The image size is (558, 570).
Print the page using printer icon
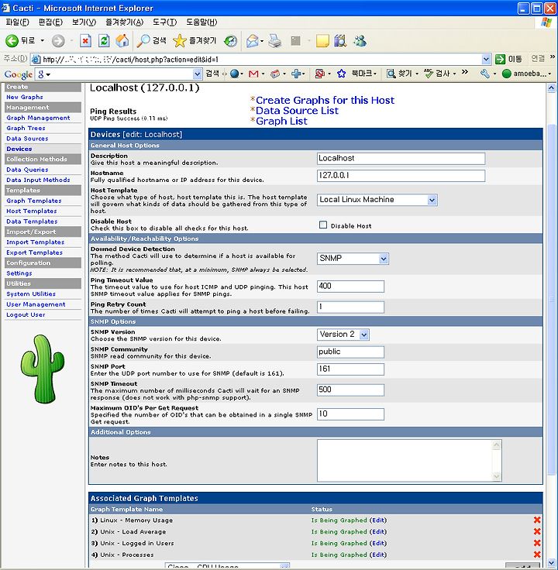pos(275,41)
